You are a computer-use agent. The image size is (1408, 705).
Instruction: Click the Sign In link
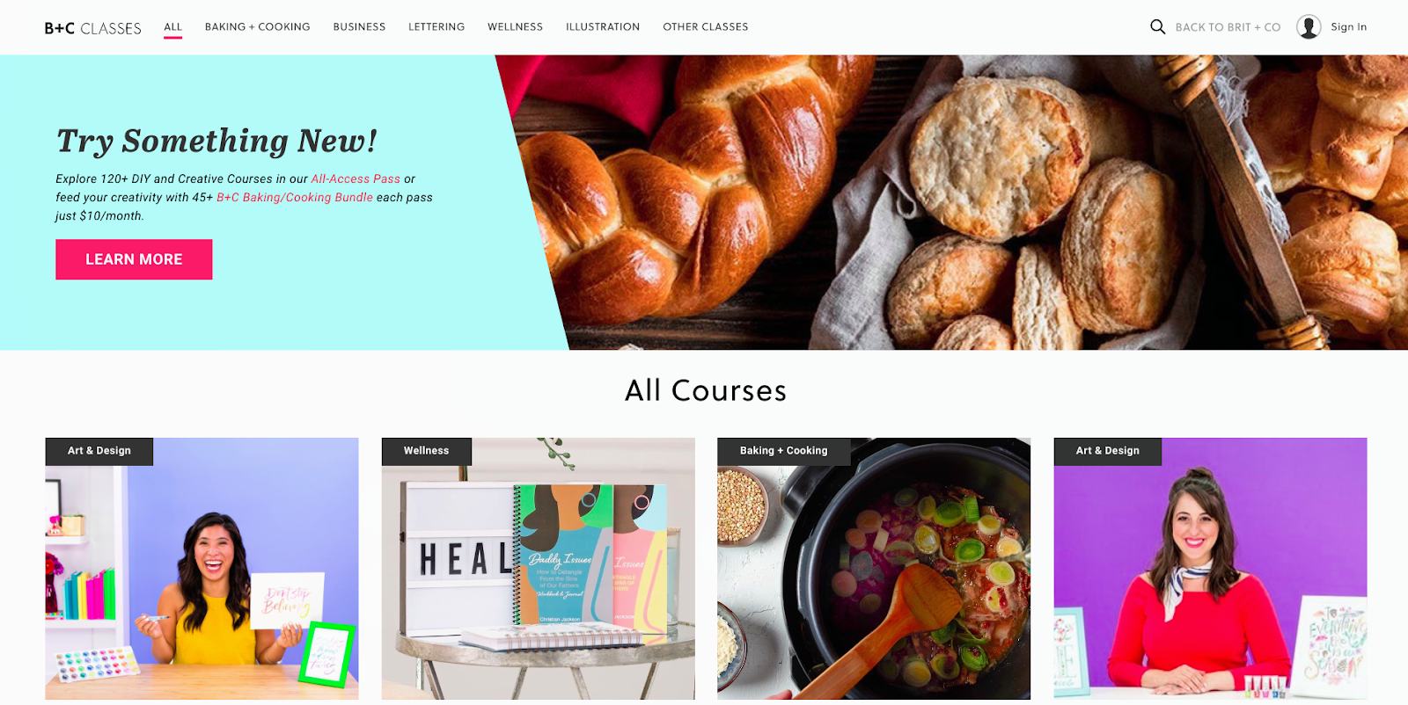coord(1348,27)
